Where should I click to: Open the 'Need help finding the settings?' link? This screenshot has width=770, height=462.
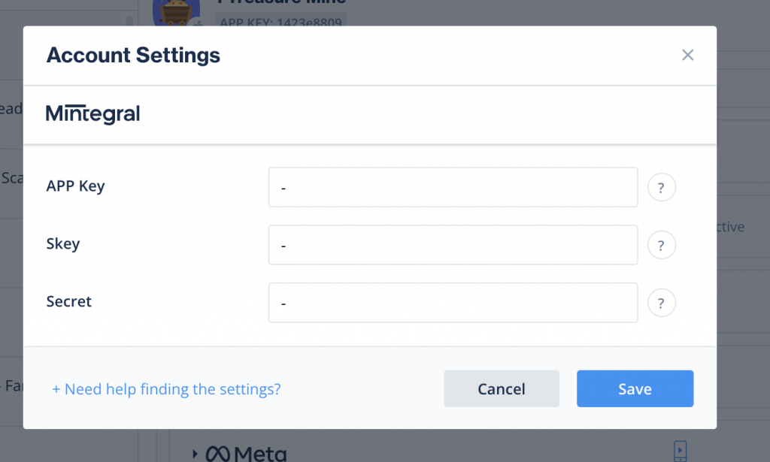point(166,388)
